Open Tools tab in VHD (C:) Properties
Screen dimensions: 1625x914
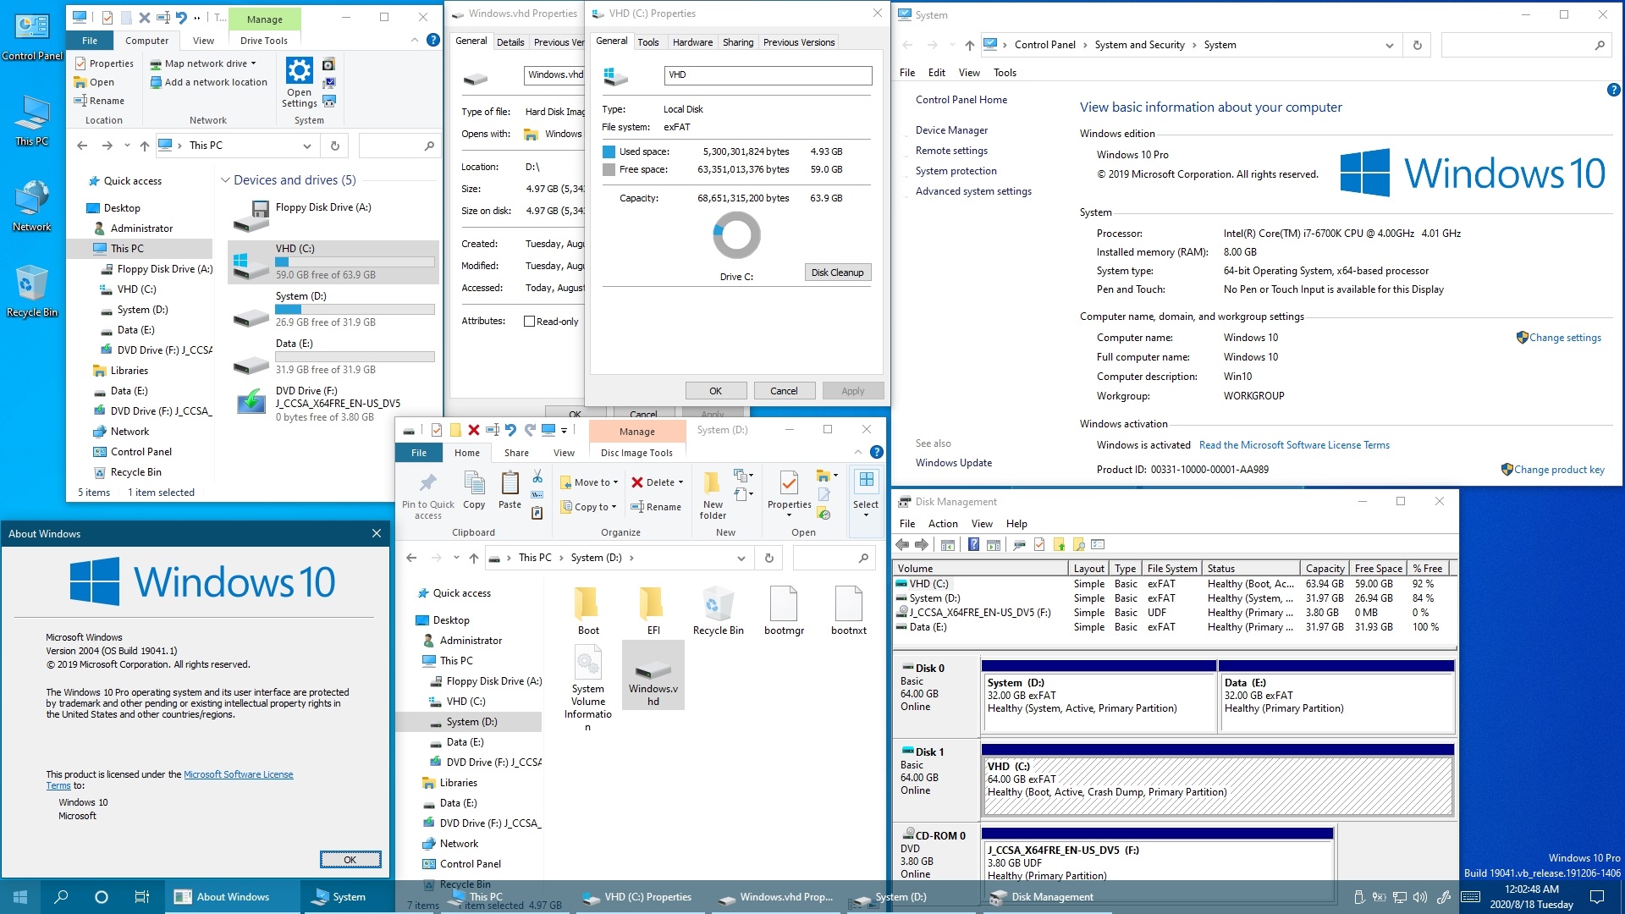click(648, 42)
